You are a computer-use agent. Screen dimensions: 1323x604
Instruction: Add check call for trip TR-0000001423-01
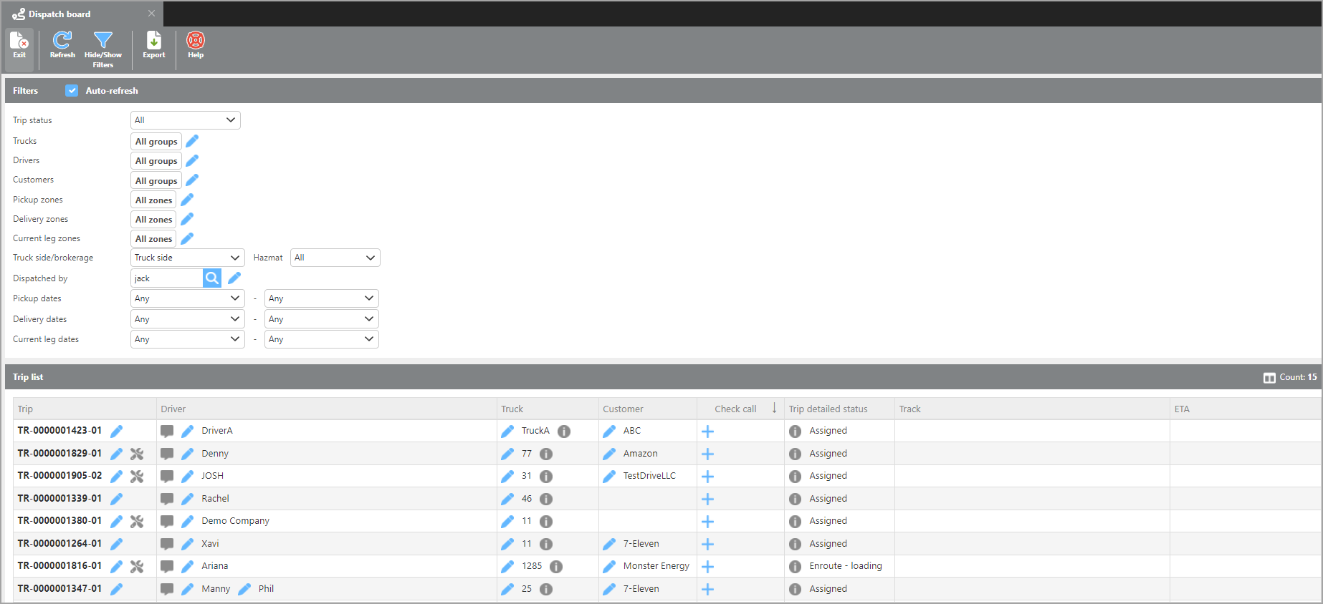(x=707, y=431)
